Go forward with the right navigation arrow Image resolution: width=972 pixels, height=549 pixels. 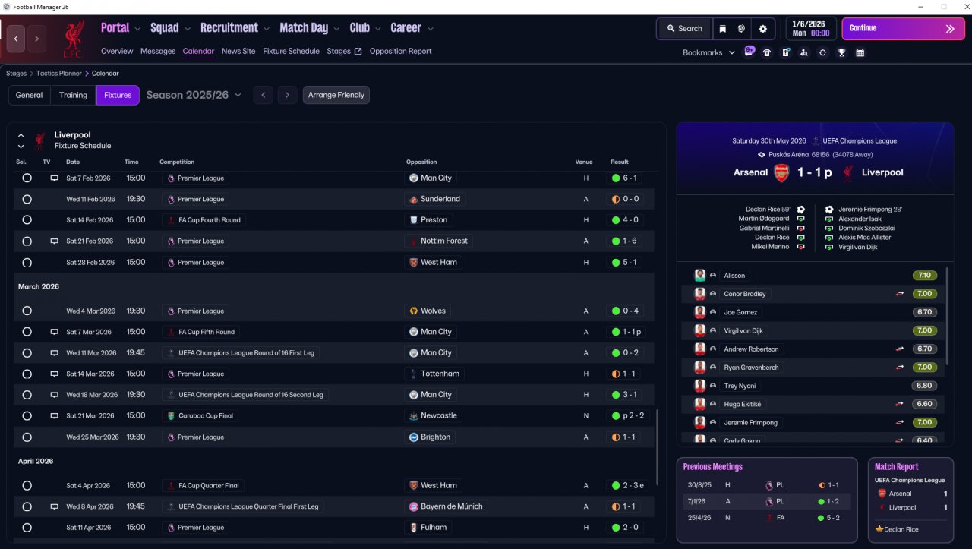click(x=37, y=38)
